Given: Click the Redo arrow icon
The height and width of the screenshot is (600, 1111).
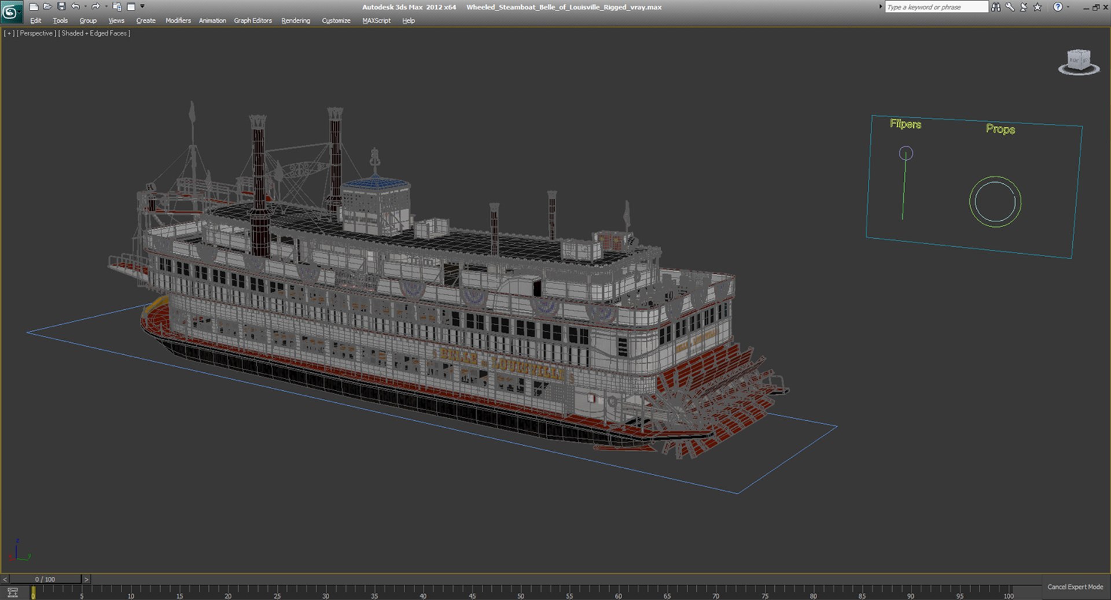Looking at the screenshot, I should (x=95, y=7).
